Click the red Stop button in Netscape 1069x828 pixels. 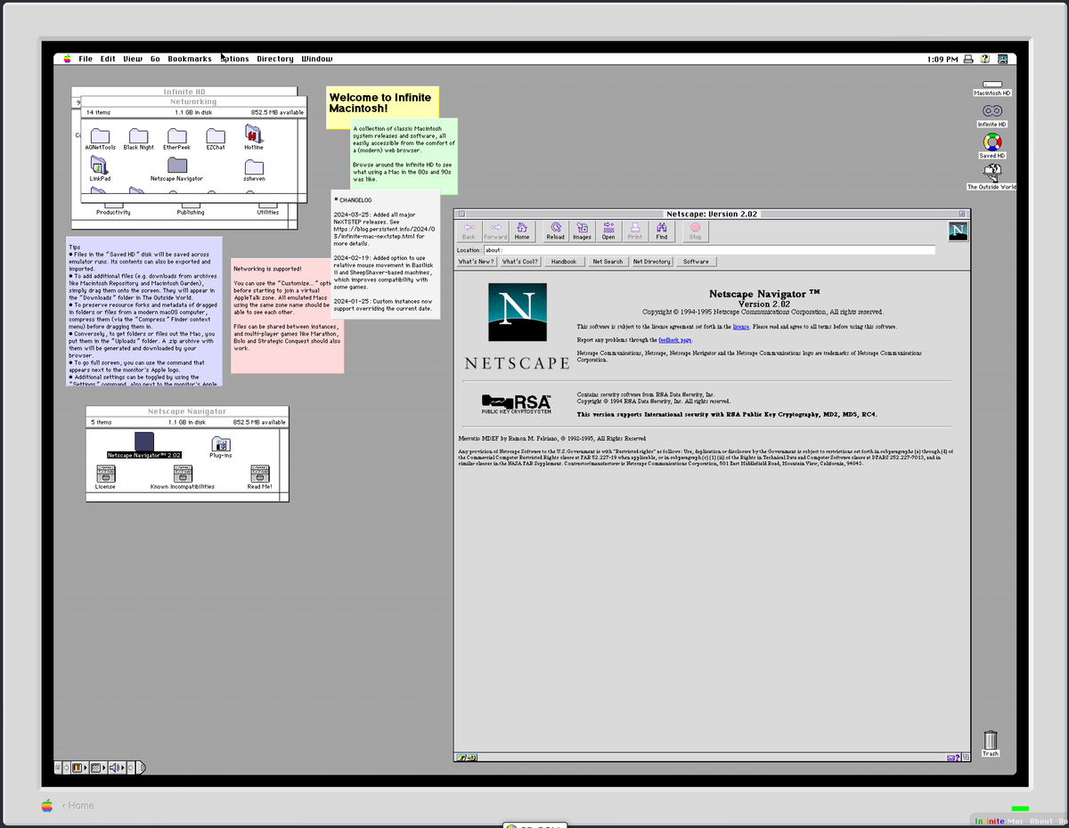tap(696, 231)
